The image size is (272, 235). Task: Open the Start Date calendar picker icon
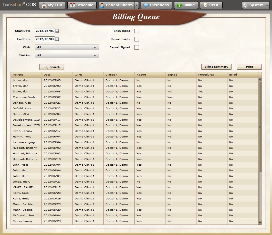[x=57, y=31]
